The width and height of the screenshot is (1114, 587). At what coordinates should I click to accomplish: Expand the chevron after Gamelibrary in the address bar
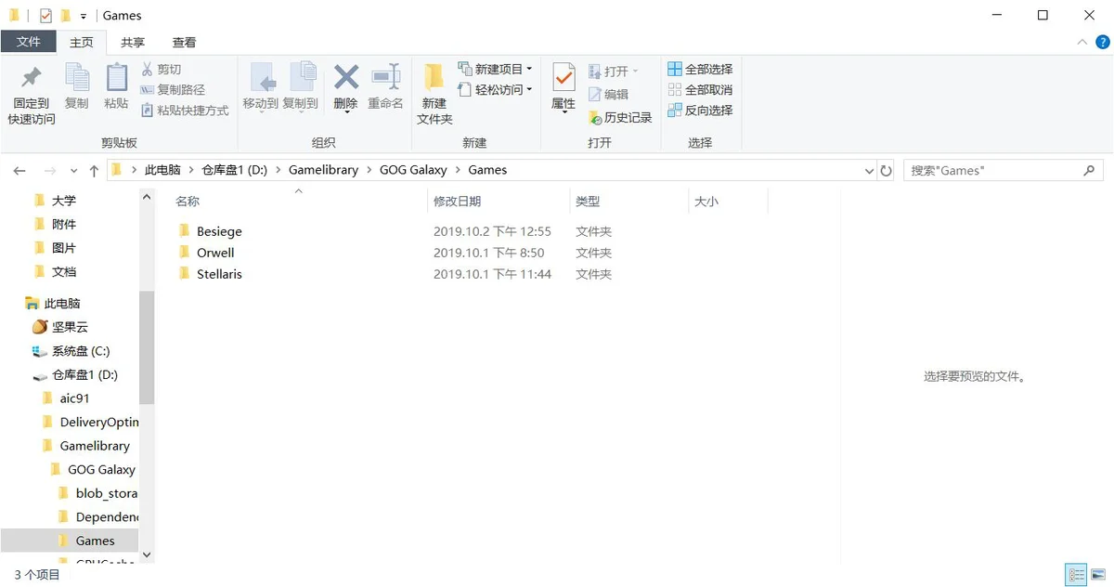(x=369, y=171)
